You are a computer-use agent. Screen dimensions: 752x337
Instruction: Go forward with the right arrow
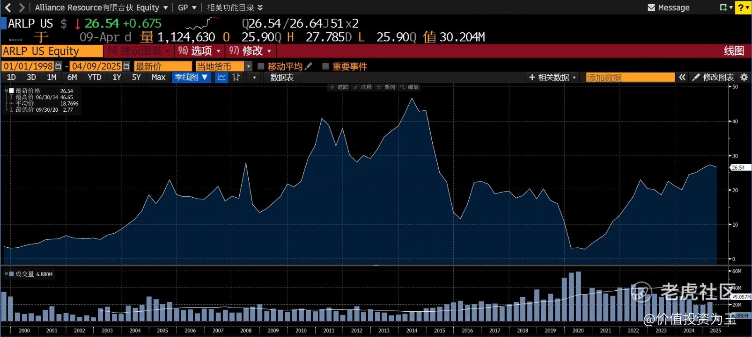22,7
